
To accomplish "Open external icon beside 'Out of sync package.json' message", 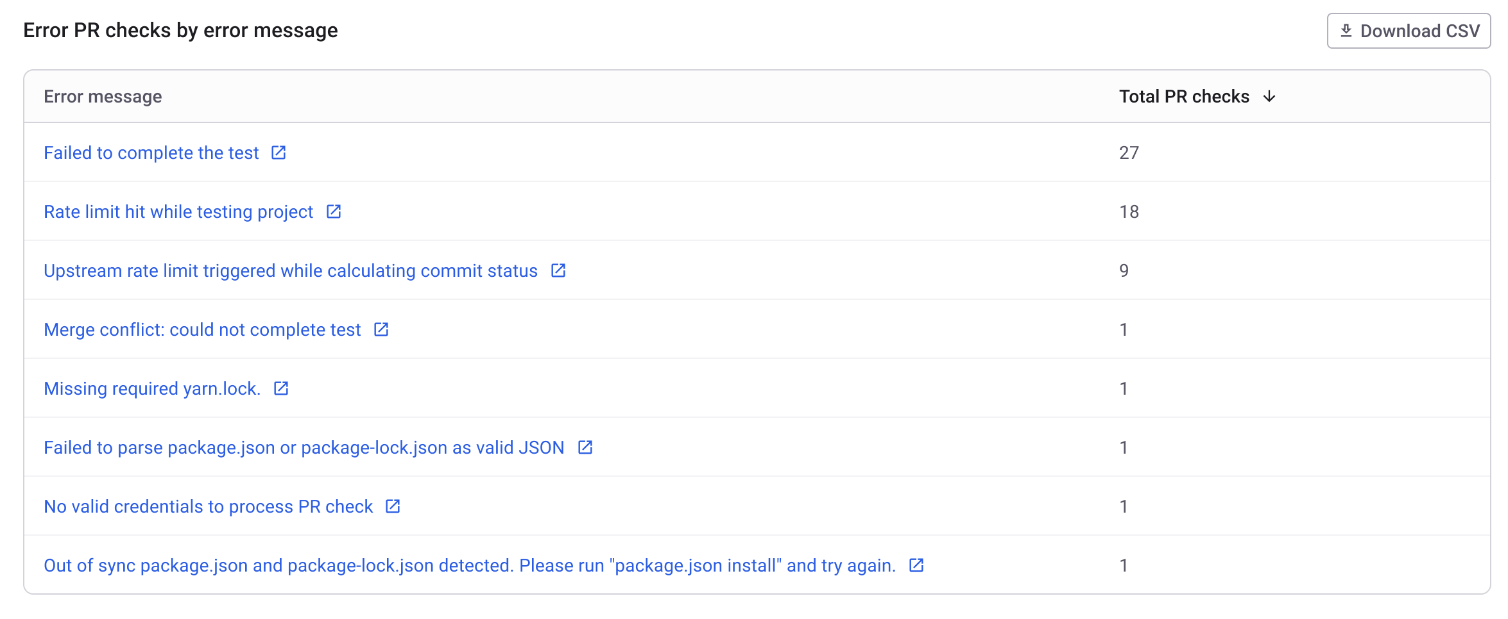I will (x=916, y=565).
